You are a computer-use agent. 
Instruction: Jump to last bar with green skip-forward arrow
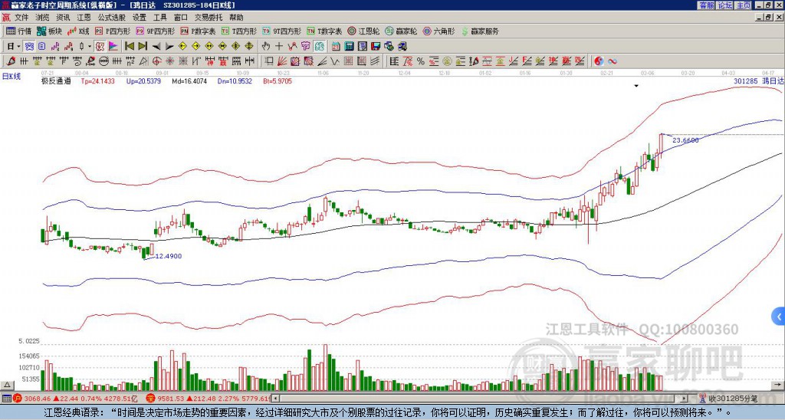[143, 47]
